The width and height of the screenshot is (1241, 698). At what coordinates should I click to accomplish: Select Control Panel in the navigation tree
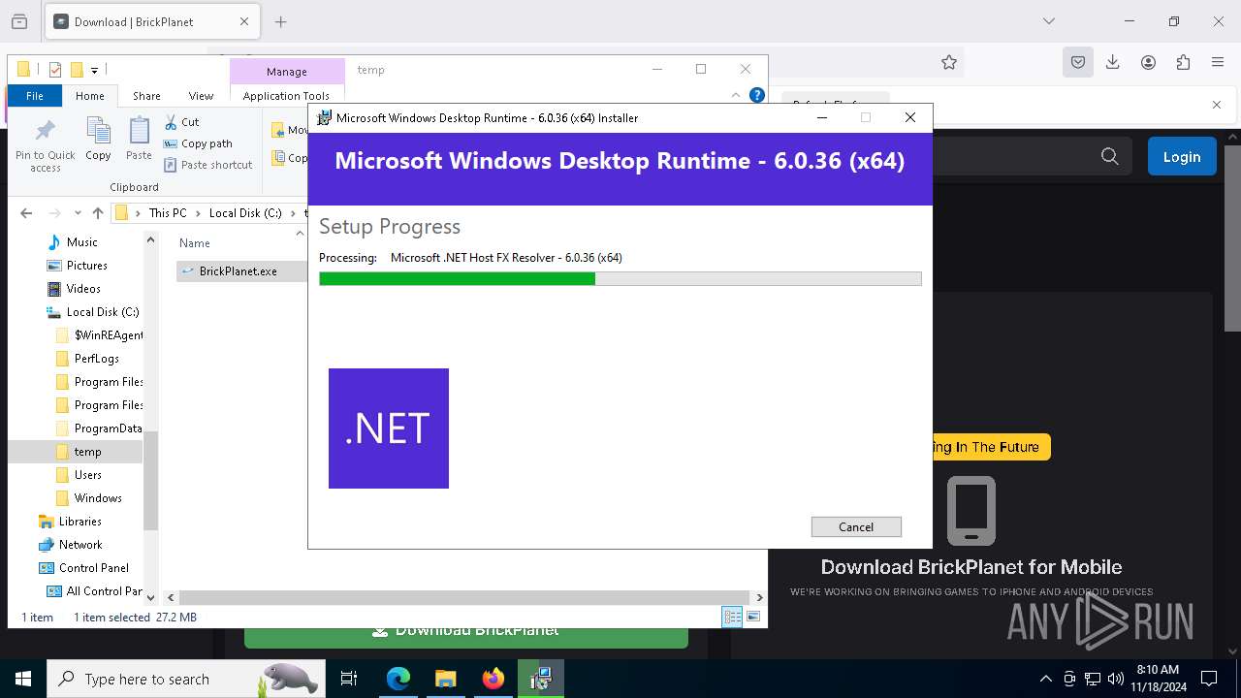93,568
